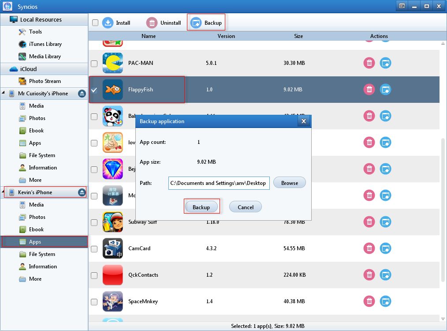Check the QckContacts checkbox
The width and height of the screenshot is (447, 331).
pyautogui.click(x=94, y=275)
